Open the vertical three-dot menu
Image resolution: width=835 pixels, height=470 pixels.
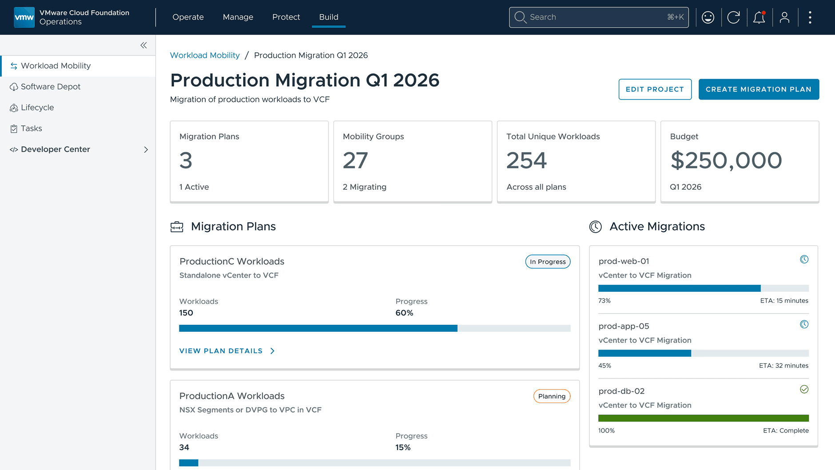(x=810, y=17)
